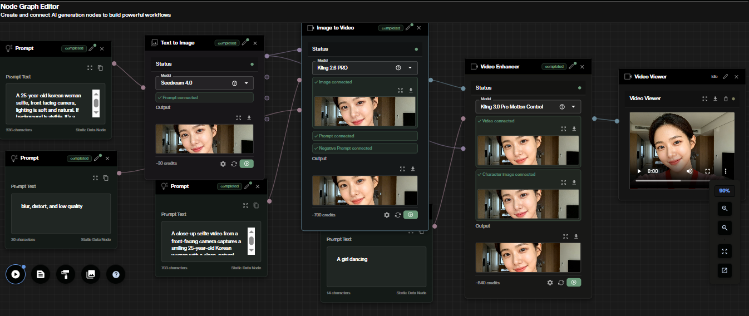Run the Video Enhancer node

pos(574,282)
